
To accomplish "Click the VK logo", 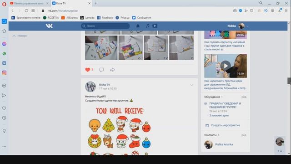I will pos(49,26).
